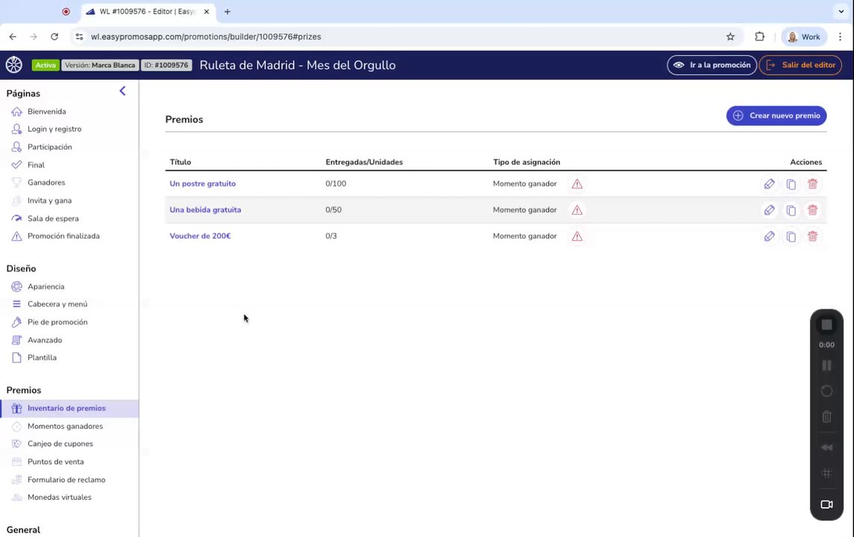
Task: Open the tab search dropdown
Action: tap(841, 11)
